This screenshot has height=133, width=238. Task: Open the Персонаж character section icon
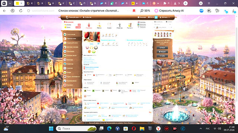coord(89,25)
